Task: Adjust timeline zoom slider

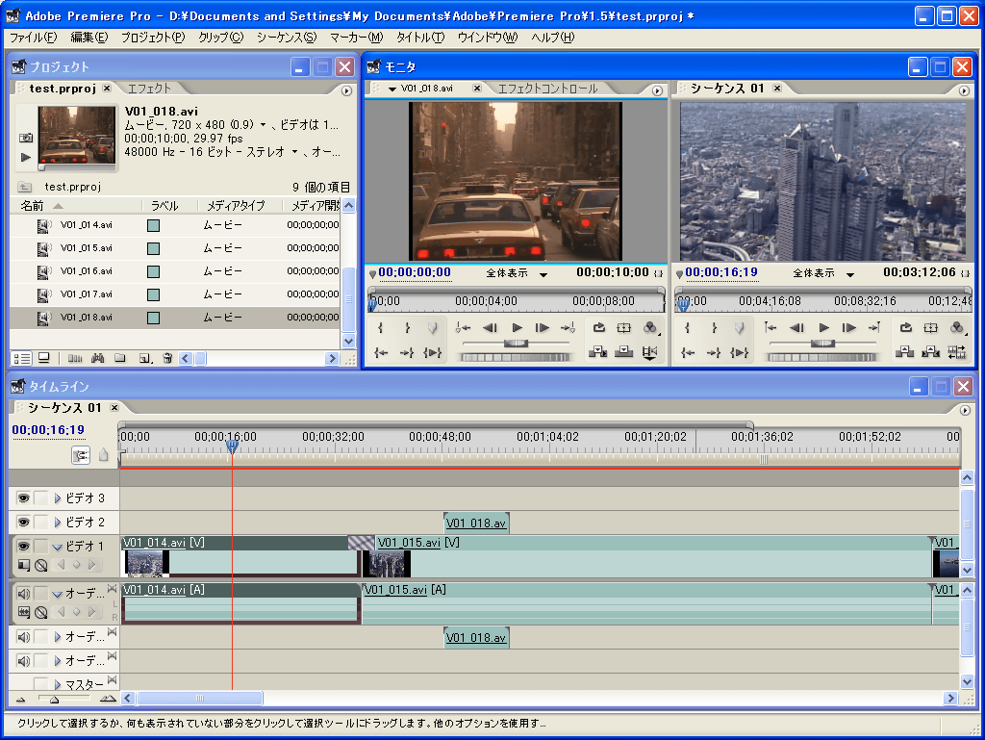Action: pos(55,699)
